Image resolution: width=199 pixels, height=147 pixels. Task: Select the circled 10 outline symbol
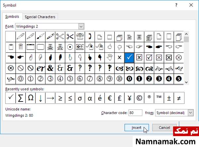click(x=119, y=79)
